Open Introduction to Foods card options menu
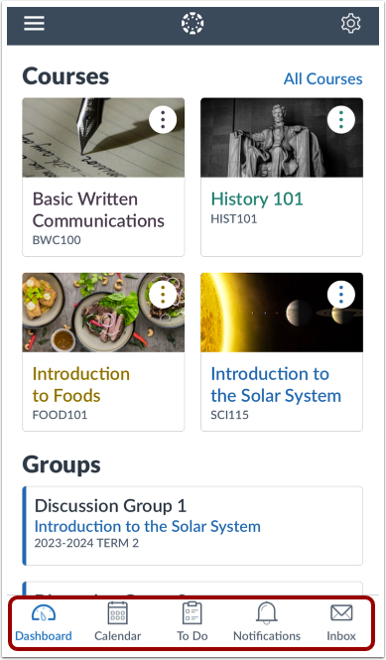Image resolution: width=386 pixels, height=660 pixels. tap(163, 295)
